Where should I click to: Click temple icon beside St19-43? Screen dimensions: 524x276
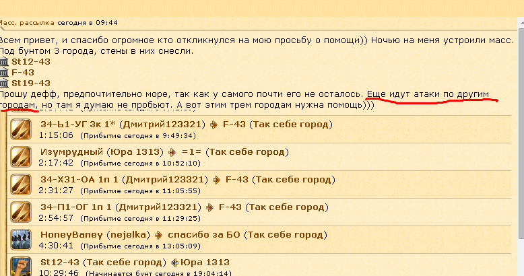click(4, 83)
